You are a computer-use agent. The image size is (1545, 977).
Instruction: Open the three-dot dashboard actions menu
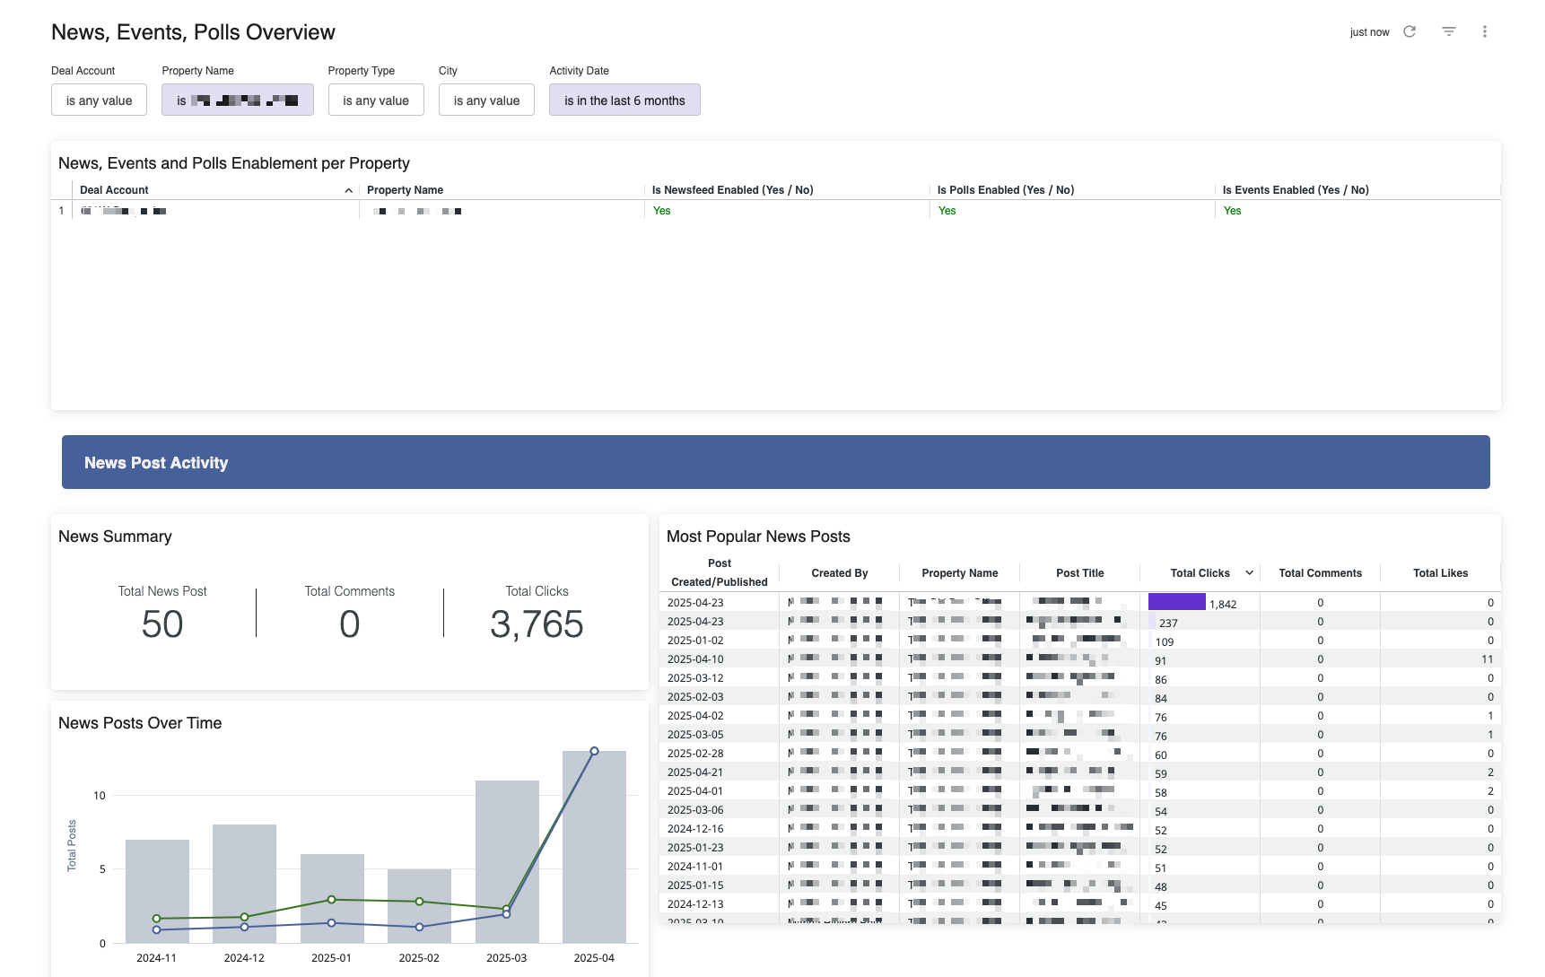tap(1485, 31)
